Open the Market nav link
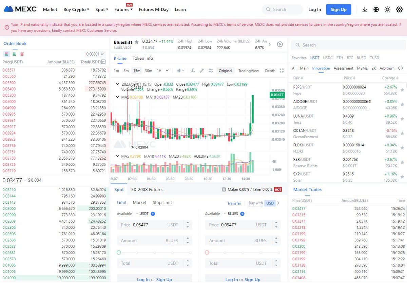Image resolution: width=407 pixels, height=283 pixels. tap(50, 9)
